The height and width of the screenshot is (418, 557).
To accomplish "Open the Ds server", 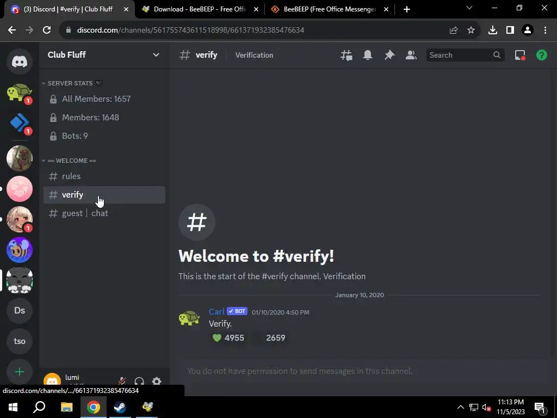I will [x=20, y=311].
